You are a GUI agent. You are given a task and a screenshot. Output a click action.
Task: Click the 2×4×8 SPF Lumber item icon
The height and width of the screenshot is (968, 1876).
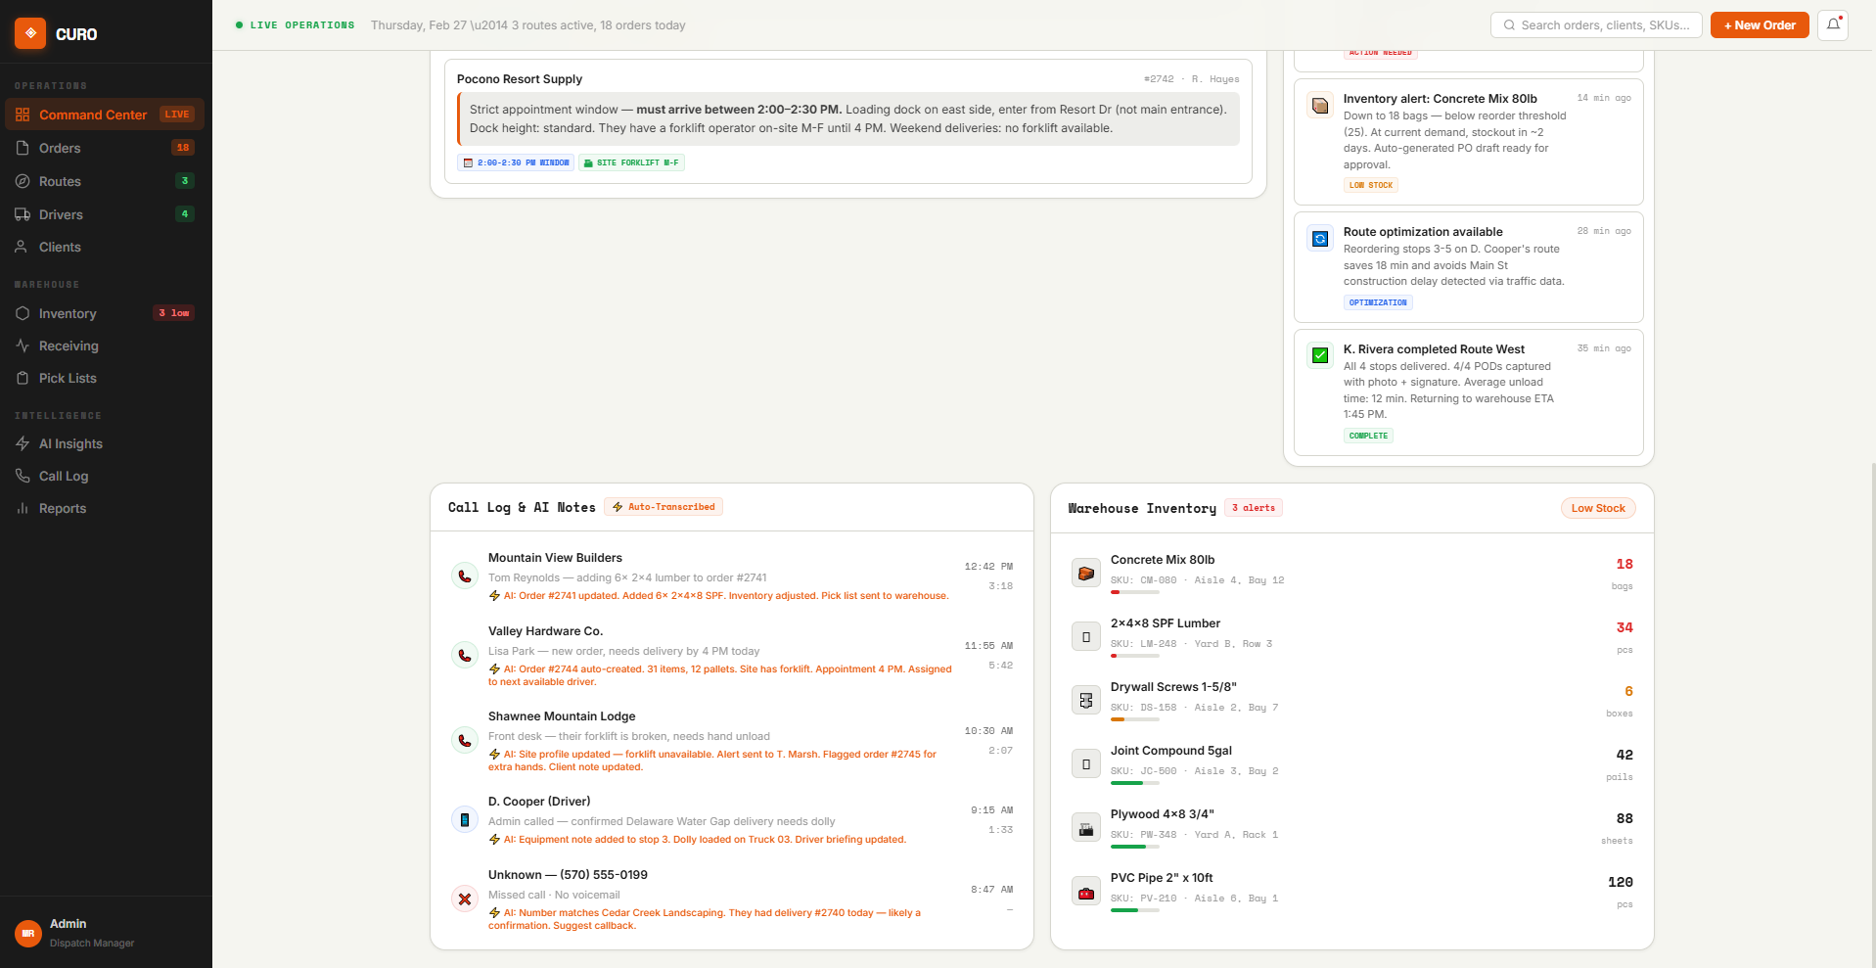click(1086, 637)
